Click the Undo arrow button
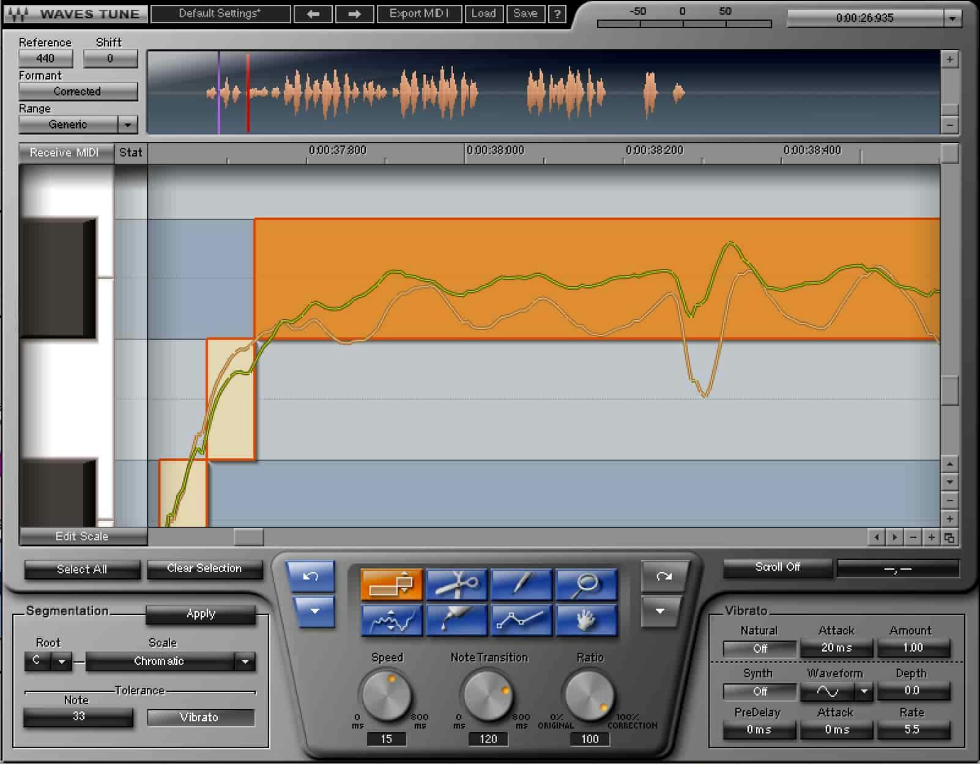The height and width of the screenshot is (764, 980). (x=310, y=576)
